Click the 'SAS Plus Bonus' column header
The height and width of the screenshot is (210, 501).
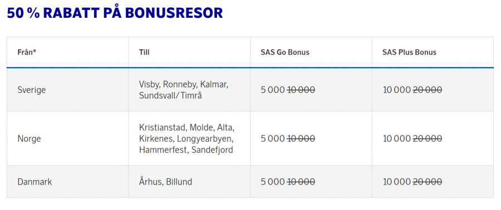(433, 52)
